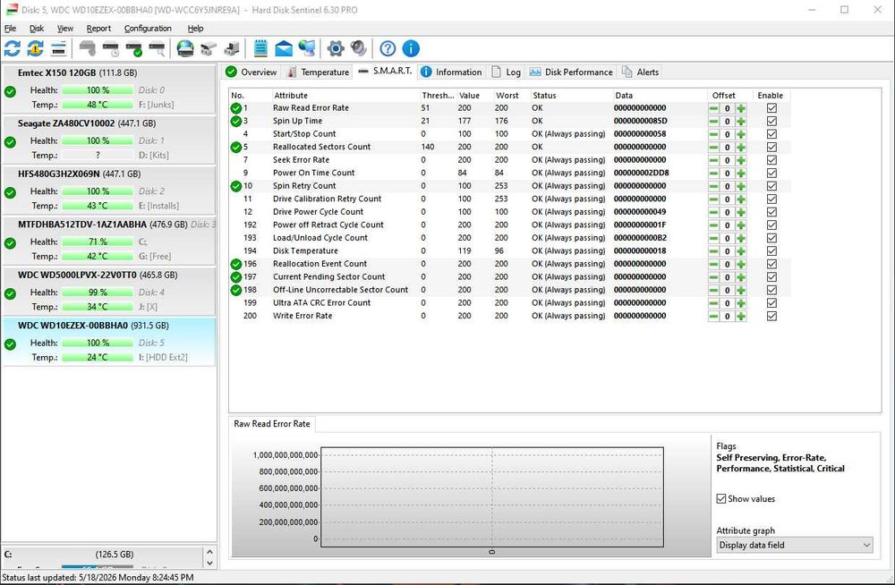Open the blue notepad report icon
895x585 pixels.
260,48
